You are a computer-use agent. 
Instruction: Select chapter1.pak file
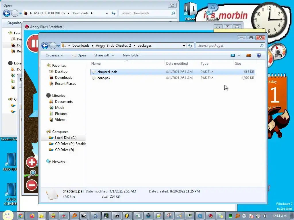click(x=173, y=72)
